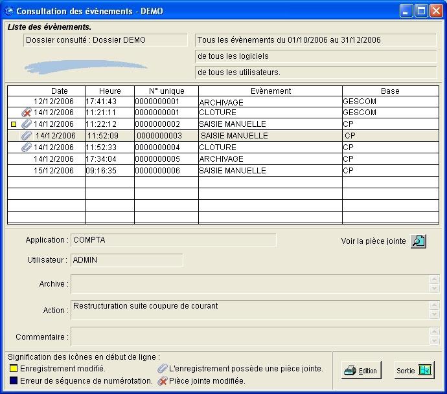Click the Action text field
Image resolution: width=447 pixels, height=394 pixels.
click(250, 310)
